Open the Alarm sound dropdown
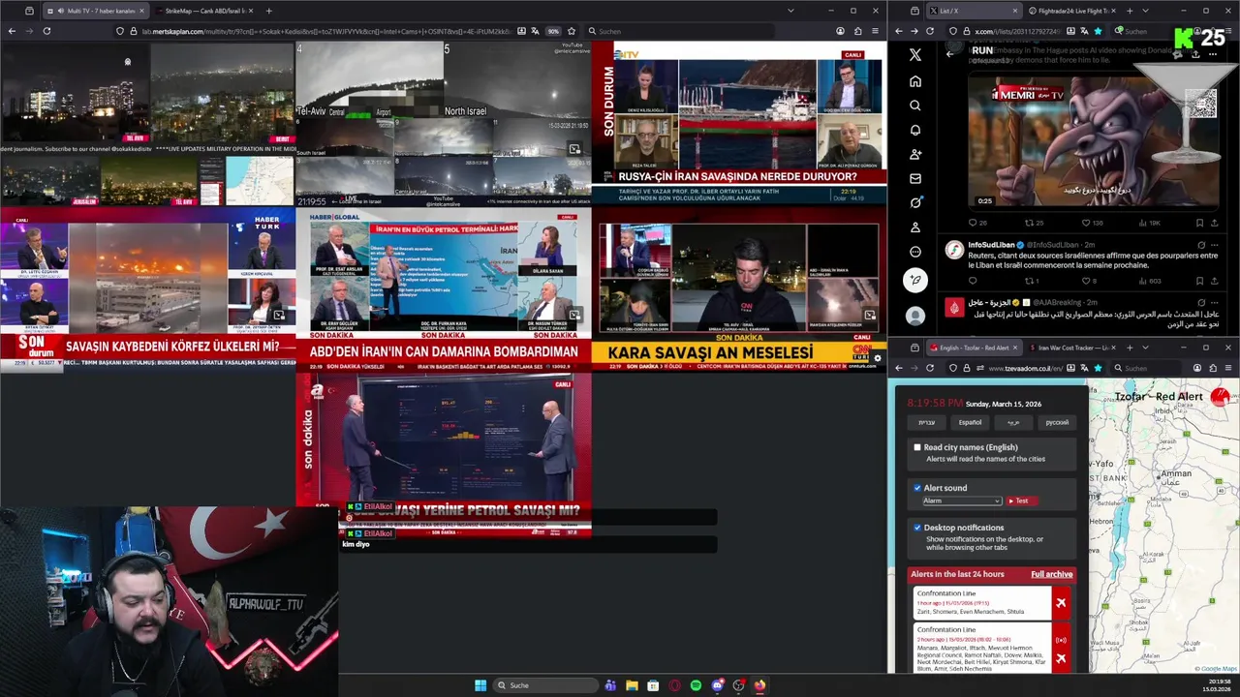The height and width of the screenshot is (697, 1240). coord(961,500)
